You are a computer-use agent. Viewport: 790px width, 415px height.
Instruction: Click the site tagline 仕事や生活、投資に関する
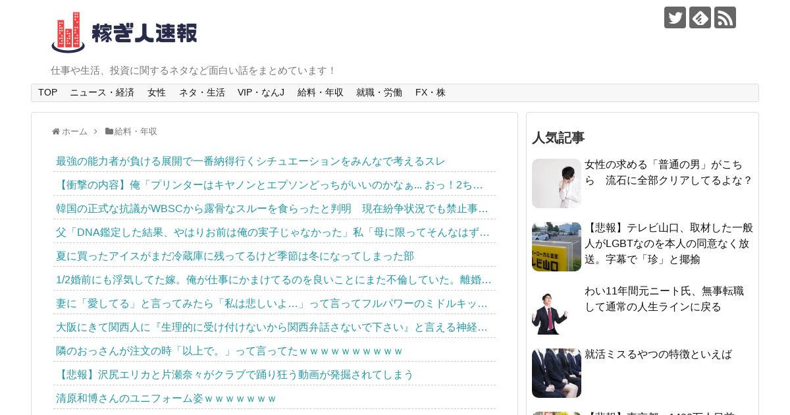click(x=194, y=70)
